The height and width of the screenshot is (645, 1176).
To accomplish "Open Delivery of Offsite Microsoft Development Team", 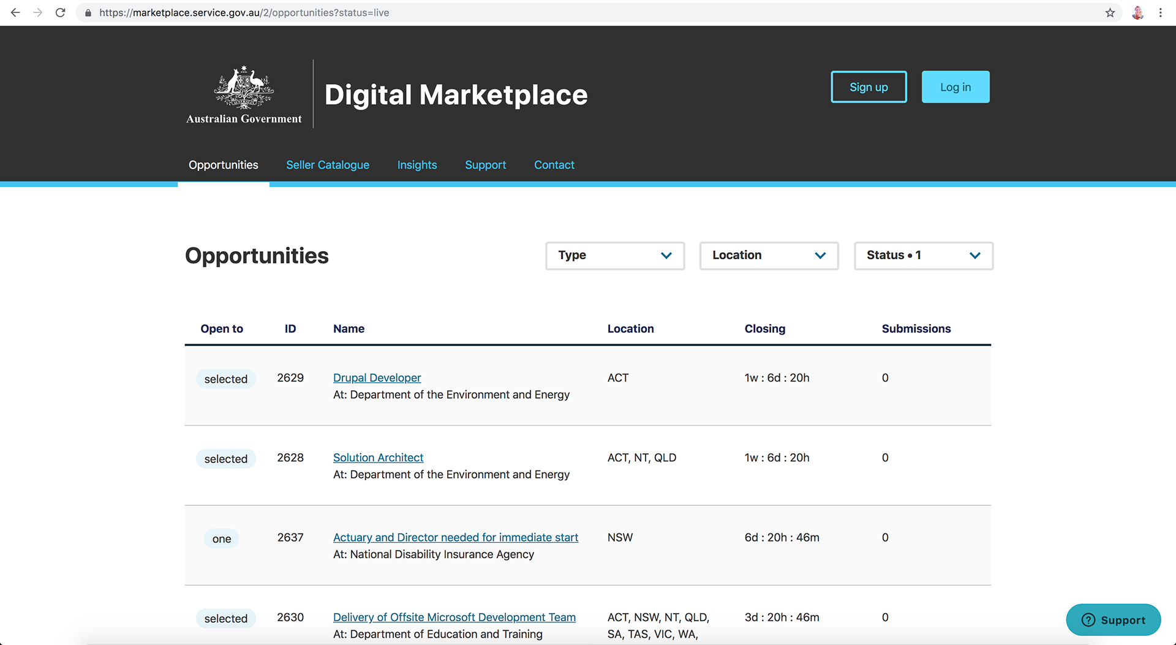I will coord(454,617).
